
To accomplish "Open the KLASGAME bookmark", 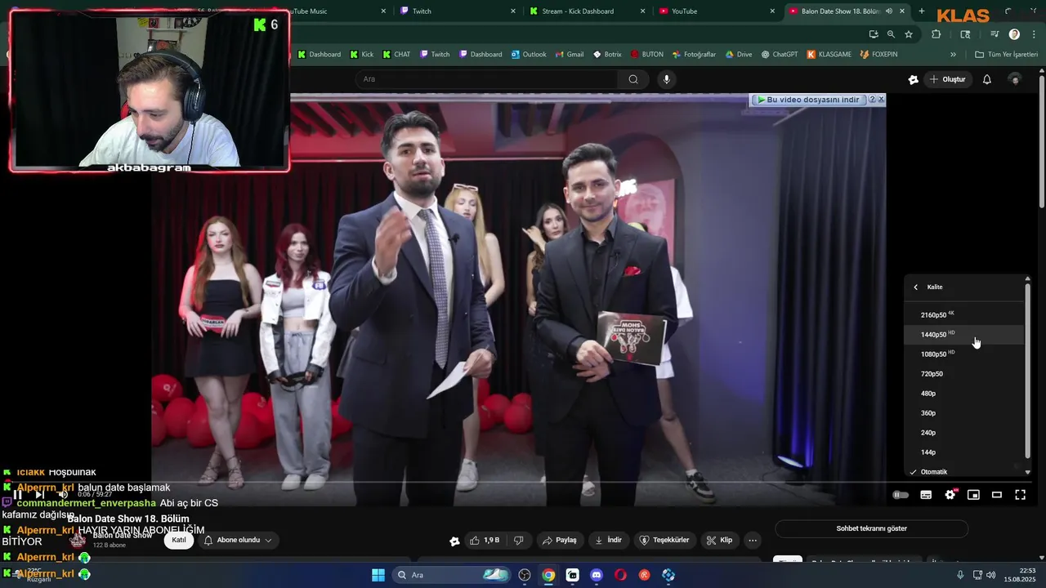I will pyautogui.click(x=829, y=55).
